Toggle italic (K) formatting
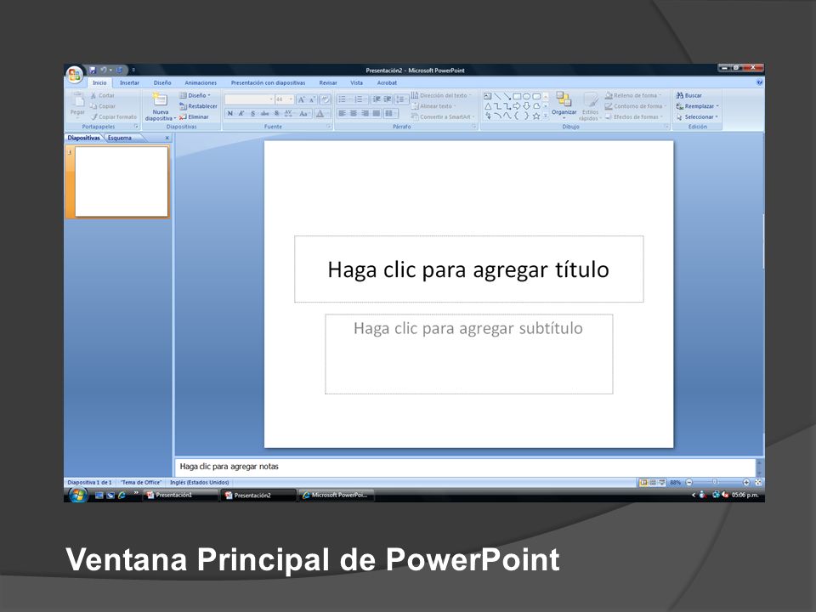 [241, 113]
